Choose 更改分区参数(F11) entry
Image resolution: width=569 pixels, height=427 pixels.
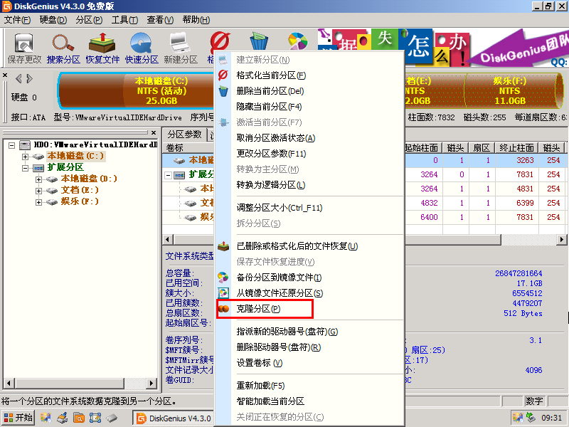pyautogui.click(x=310, y=154)
